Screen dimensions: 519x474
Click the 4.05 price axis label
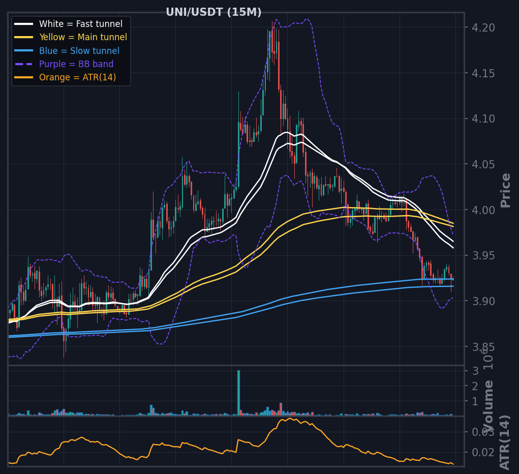point(483,164)
